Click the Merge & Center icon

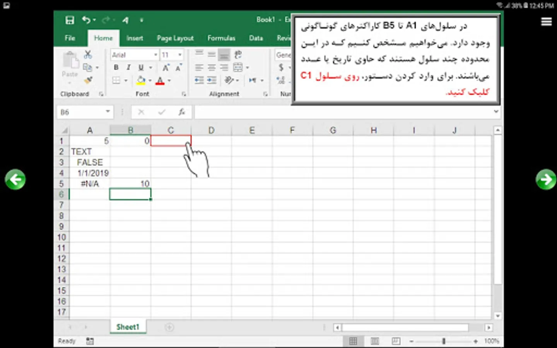238,68
